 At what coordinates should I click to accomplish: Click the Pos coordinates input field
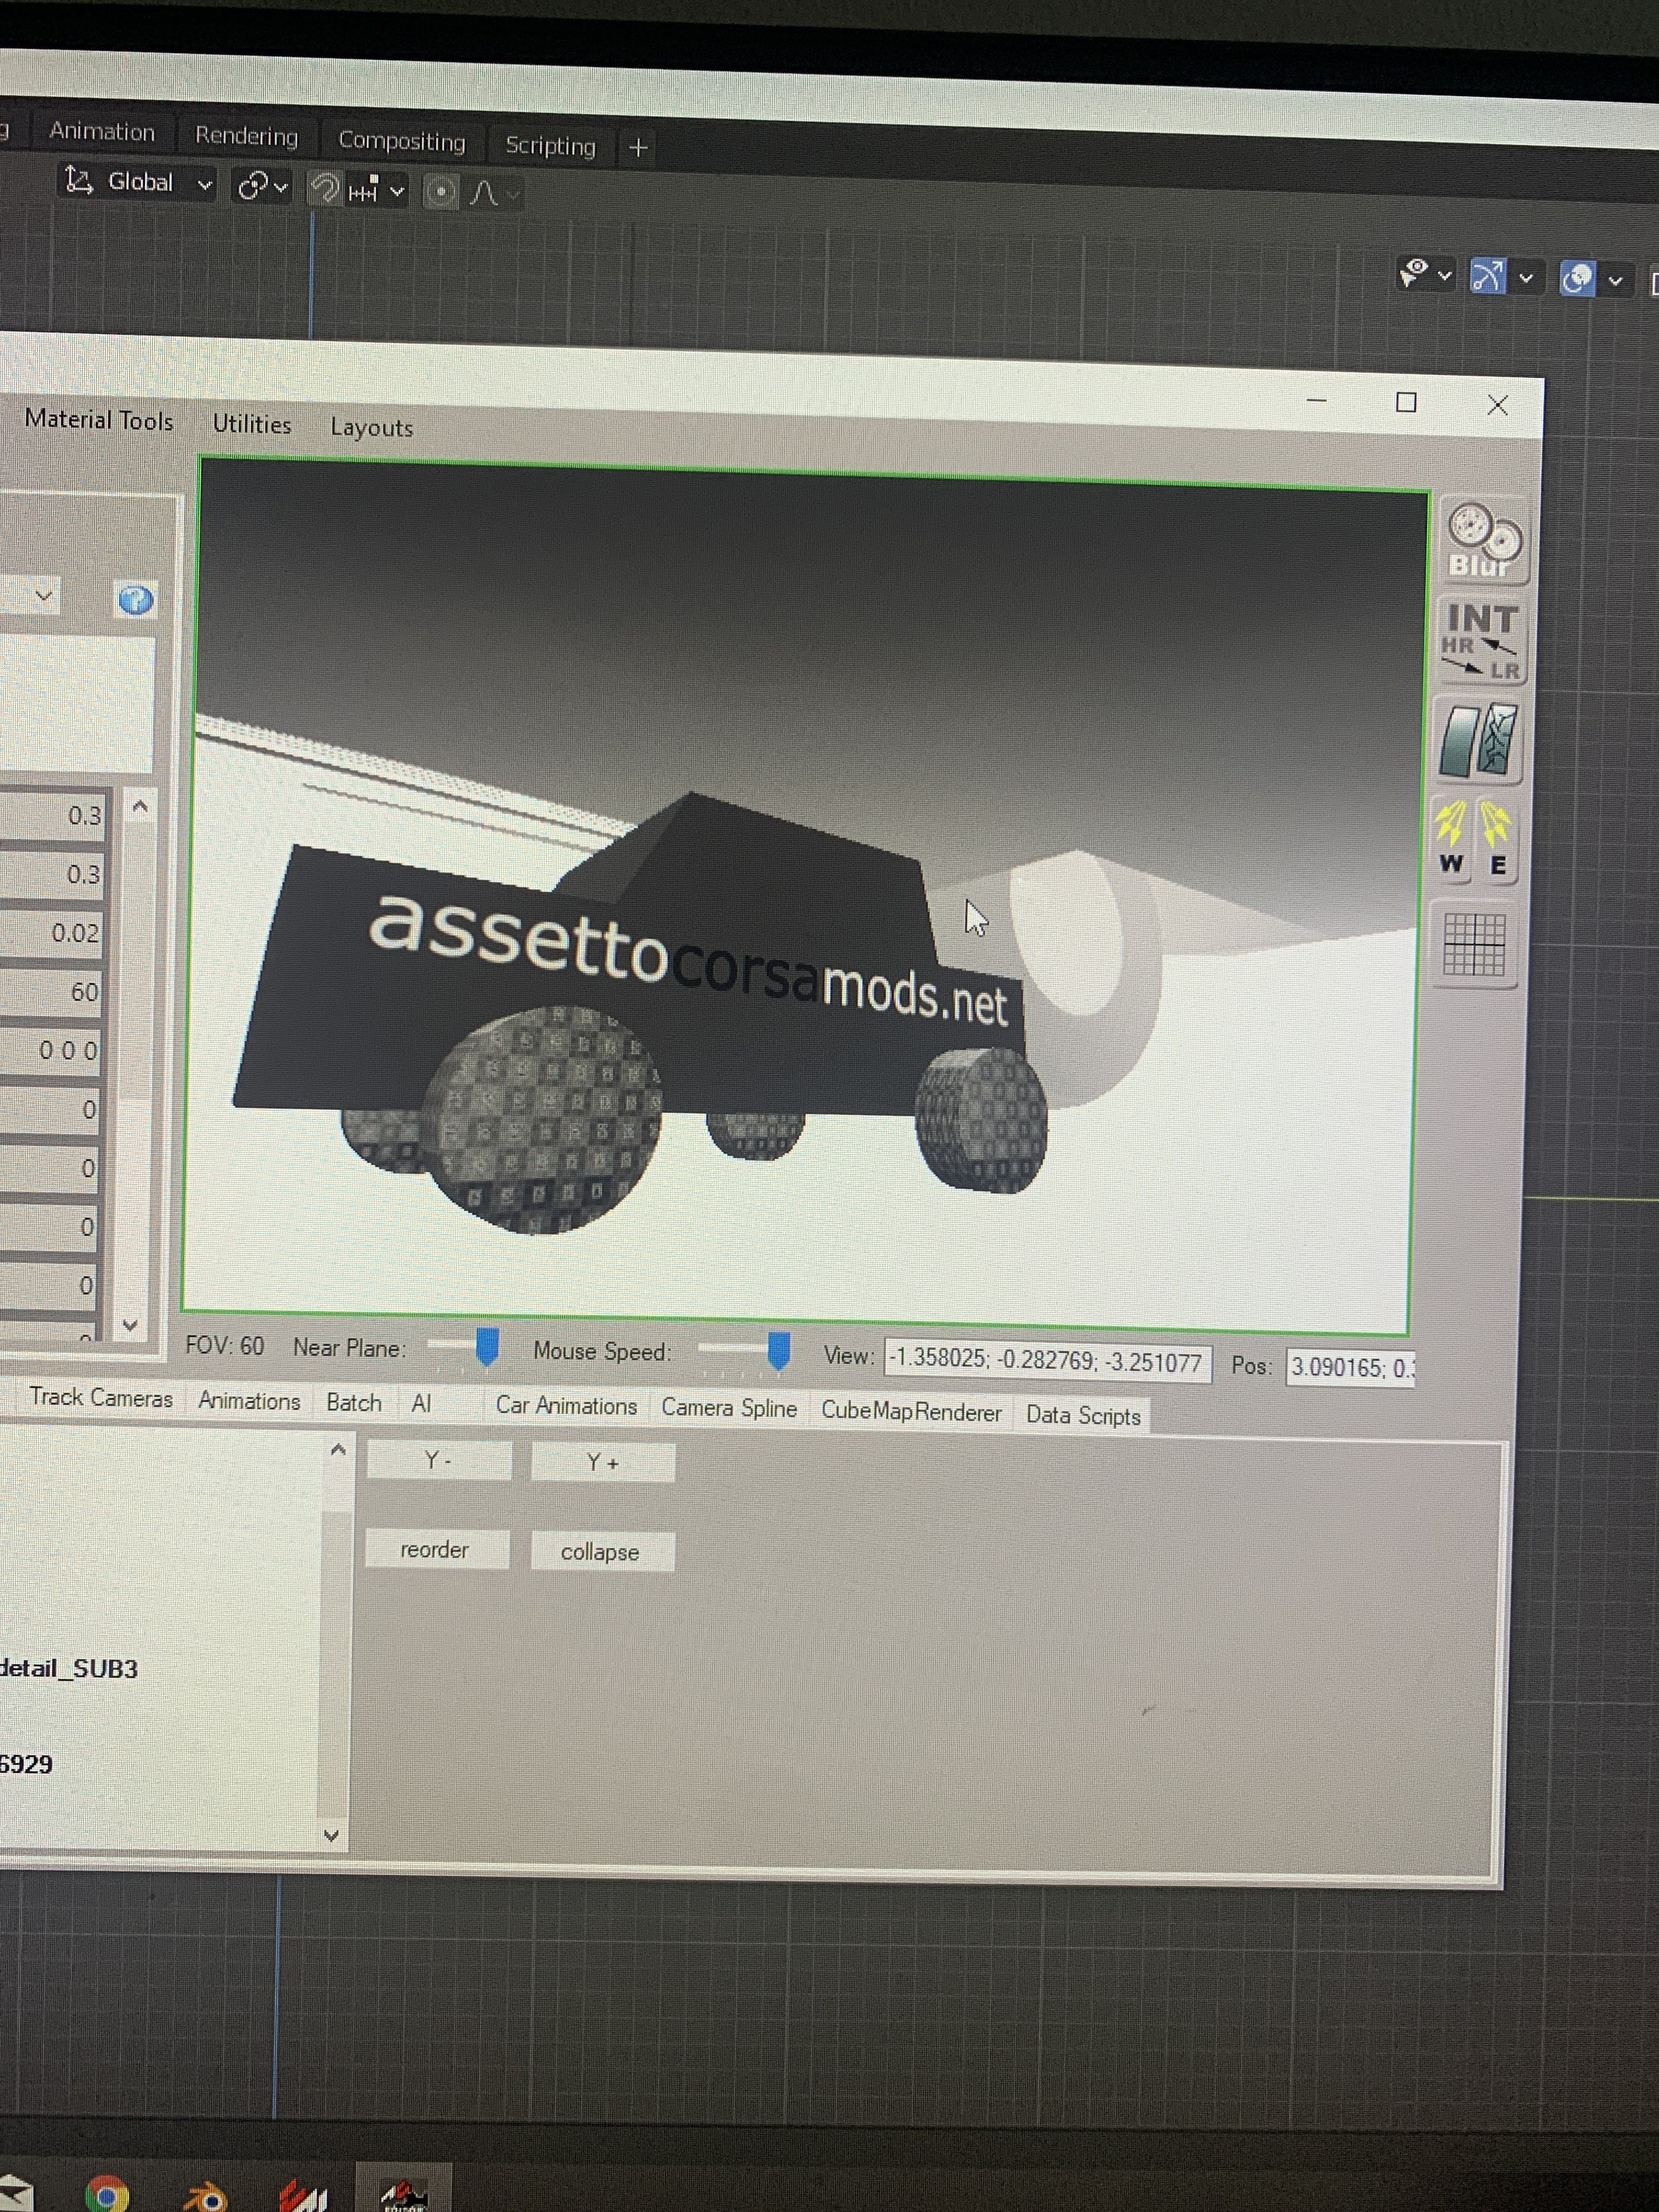(x=1350, y=1367)
